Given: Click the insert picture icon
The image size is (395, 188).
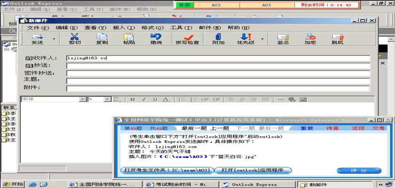Looking at the screenshot, I should pyautogui.click(x=303, y=100).
